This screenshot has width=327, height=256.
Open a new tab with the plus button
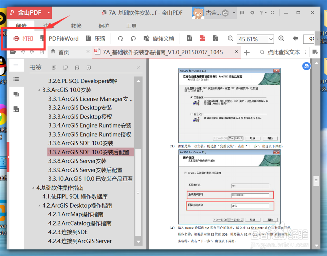(247, 52)
